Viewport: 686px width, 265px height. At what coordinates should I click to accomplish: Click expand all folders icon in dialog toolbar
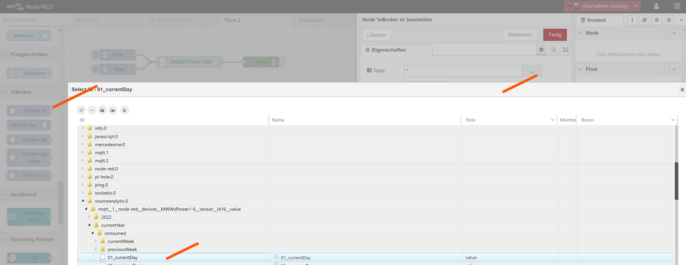113,110
